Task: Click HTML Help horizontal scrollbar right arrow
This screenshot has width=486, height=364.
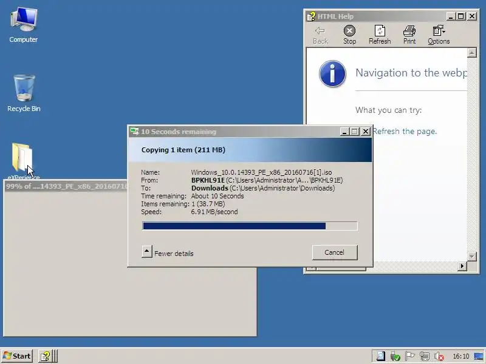Action: [x=462, y=266]
